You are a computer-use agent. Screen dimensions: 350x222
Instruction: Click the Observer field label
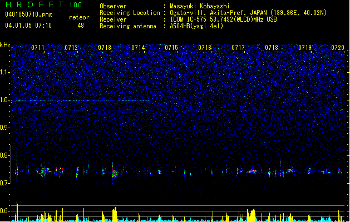click(113, 6)
